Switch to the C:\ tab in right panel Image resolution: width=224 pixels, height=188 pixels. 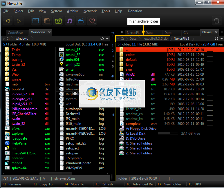pos(190,33)
